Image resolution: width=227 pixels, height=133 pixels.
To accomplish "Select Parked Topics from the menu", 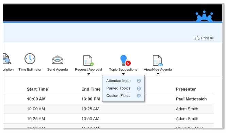I will pyautogui.click(x=118, y=88).
